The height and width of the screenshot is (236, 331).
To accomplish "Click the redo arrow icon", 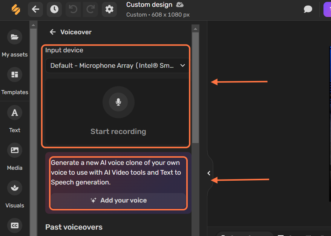I will coord(90,9).
